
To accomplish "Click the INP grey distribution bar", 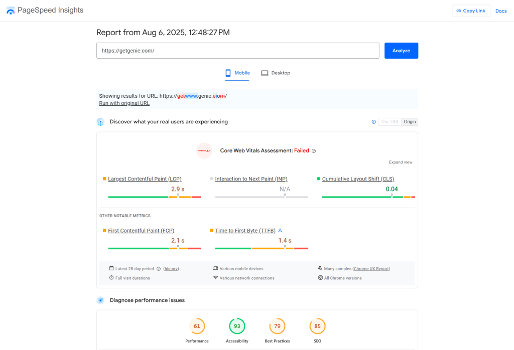I will [x=262, y=197].
